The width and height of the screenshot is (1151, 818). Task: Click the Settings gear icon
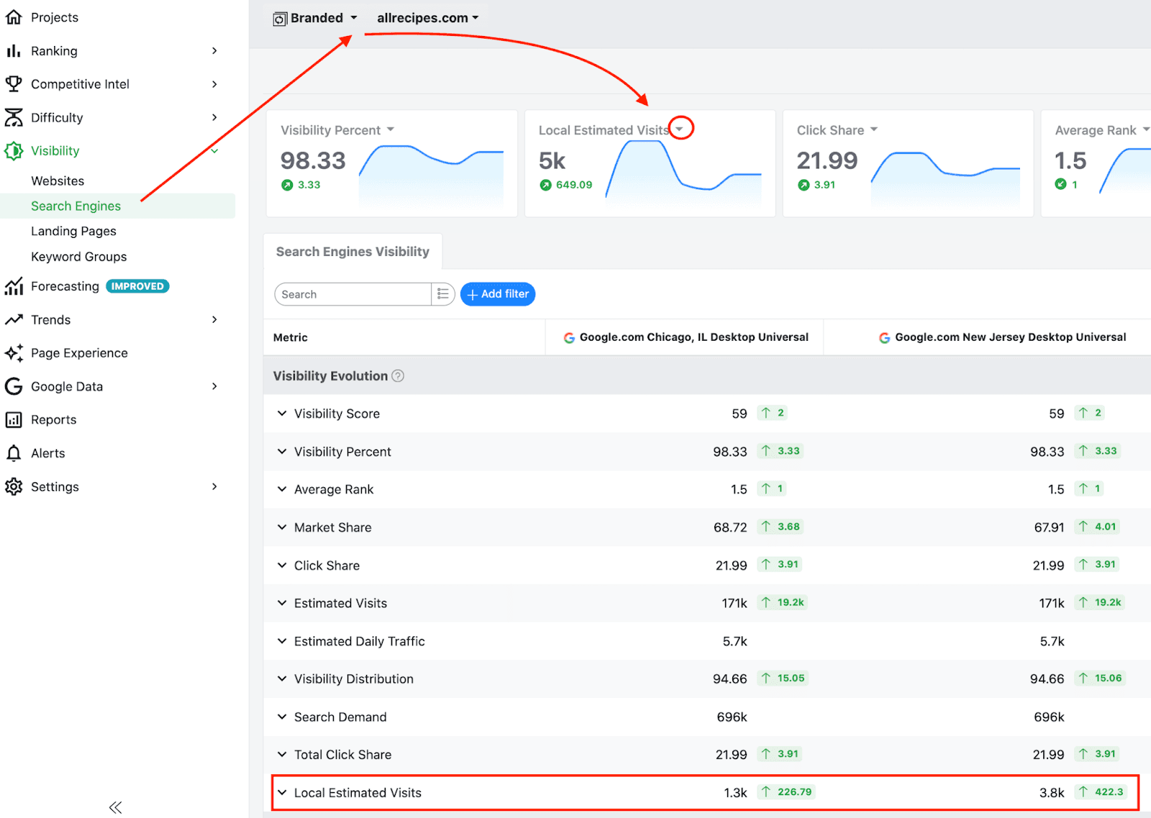pyautogui.click(x=14, y=487)
